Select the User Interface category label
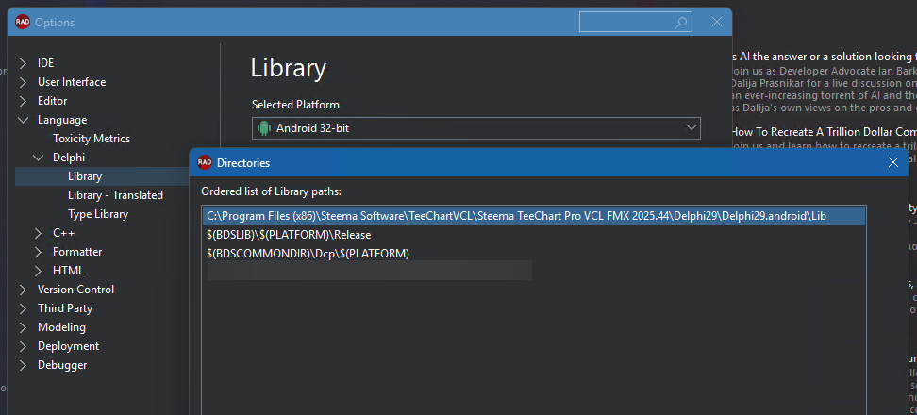917x415 pixels. coord(72,82)
